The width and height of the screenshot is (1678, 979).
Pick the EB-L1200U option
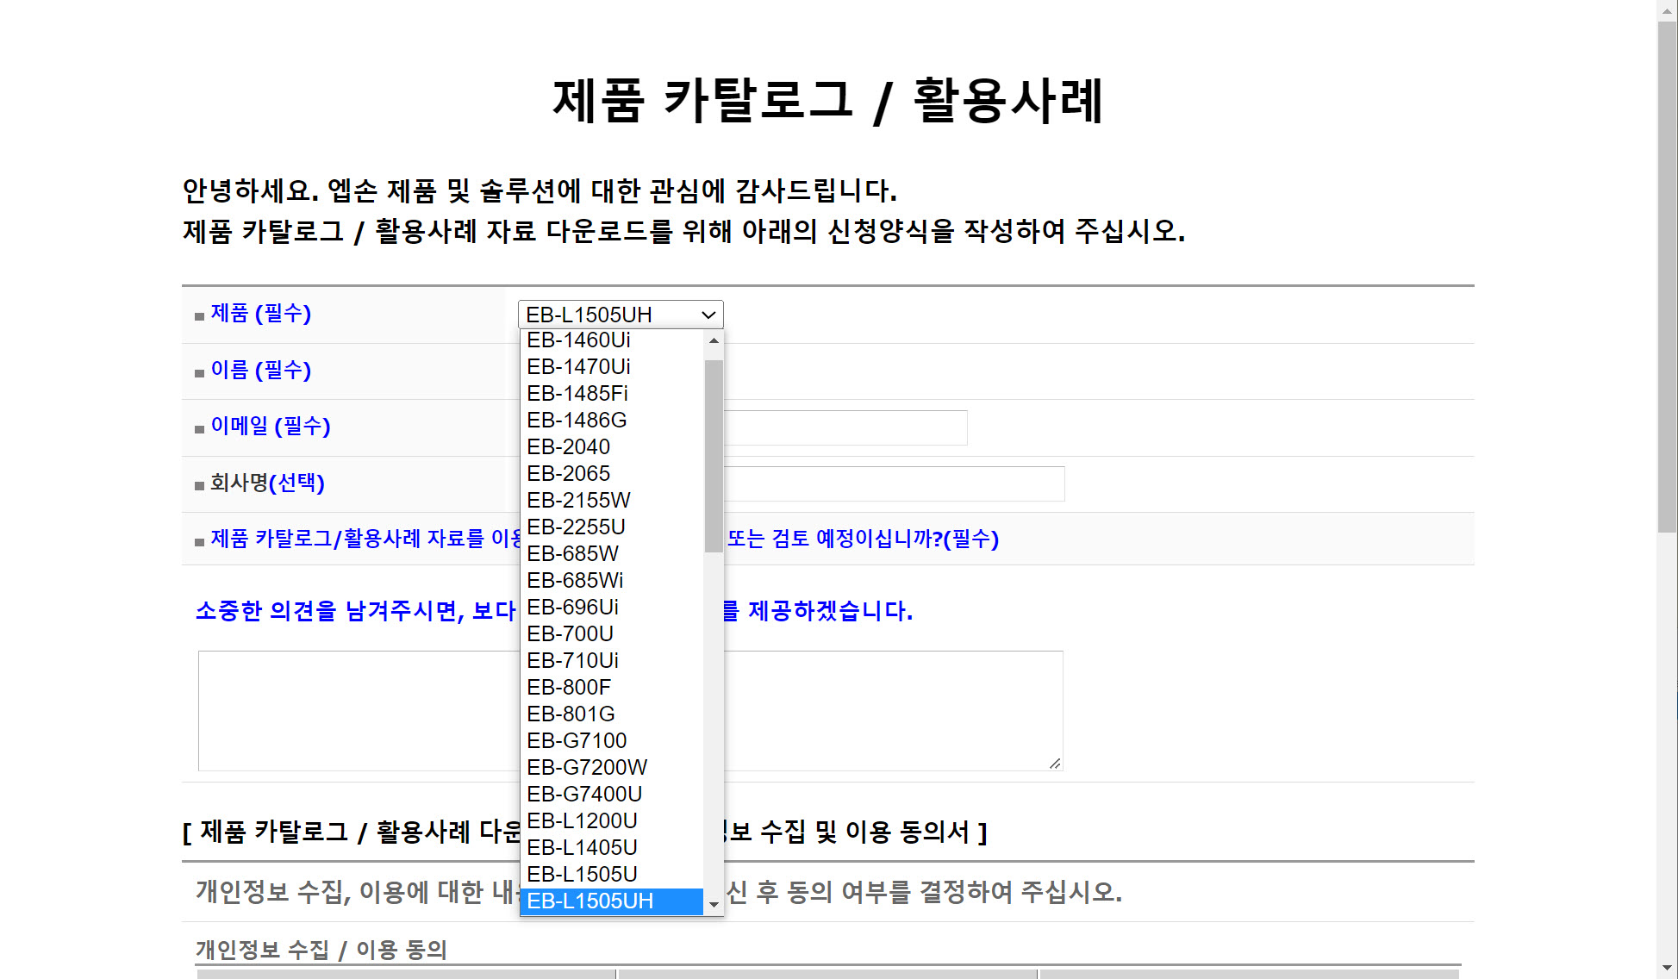[582, 821]
